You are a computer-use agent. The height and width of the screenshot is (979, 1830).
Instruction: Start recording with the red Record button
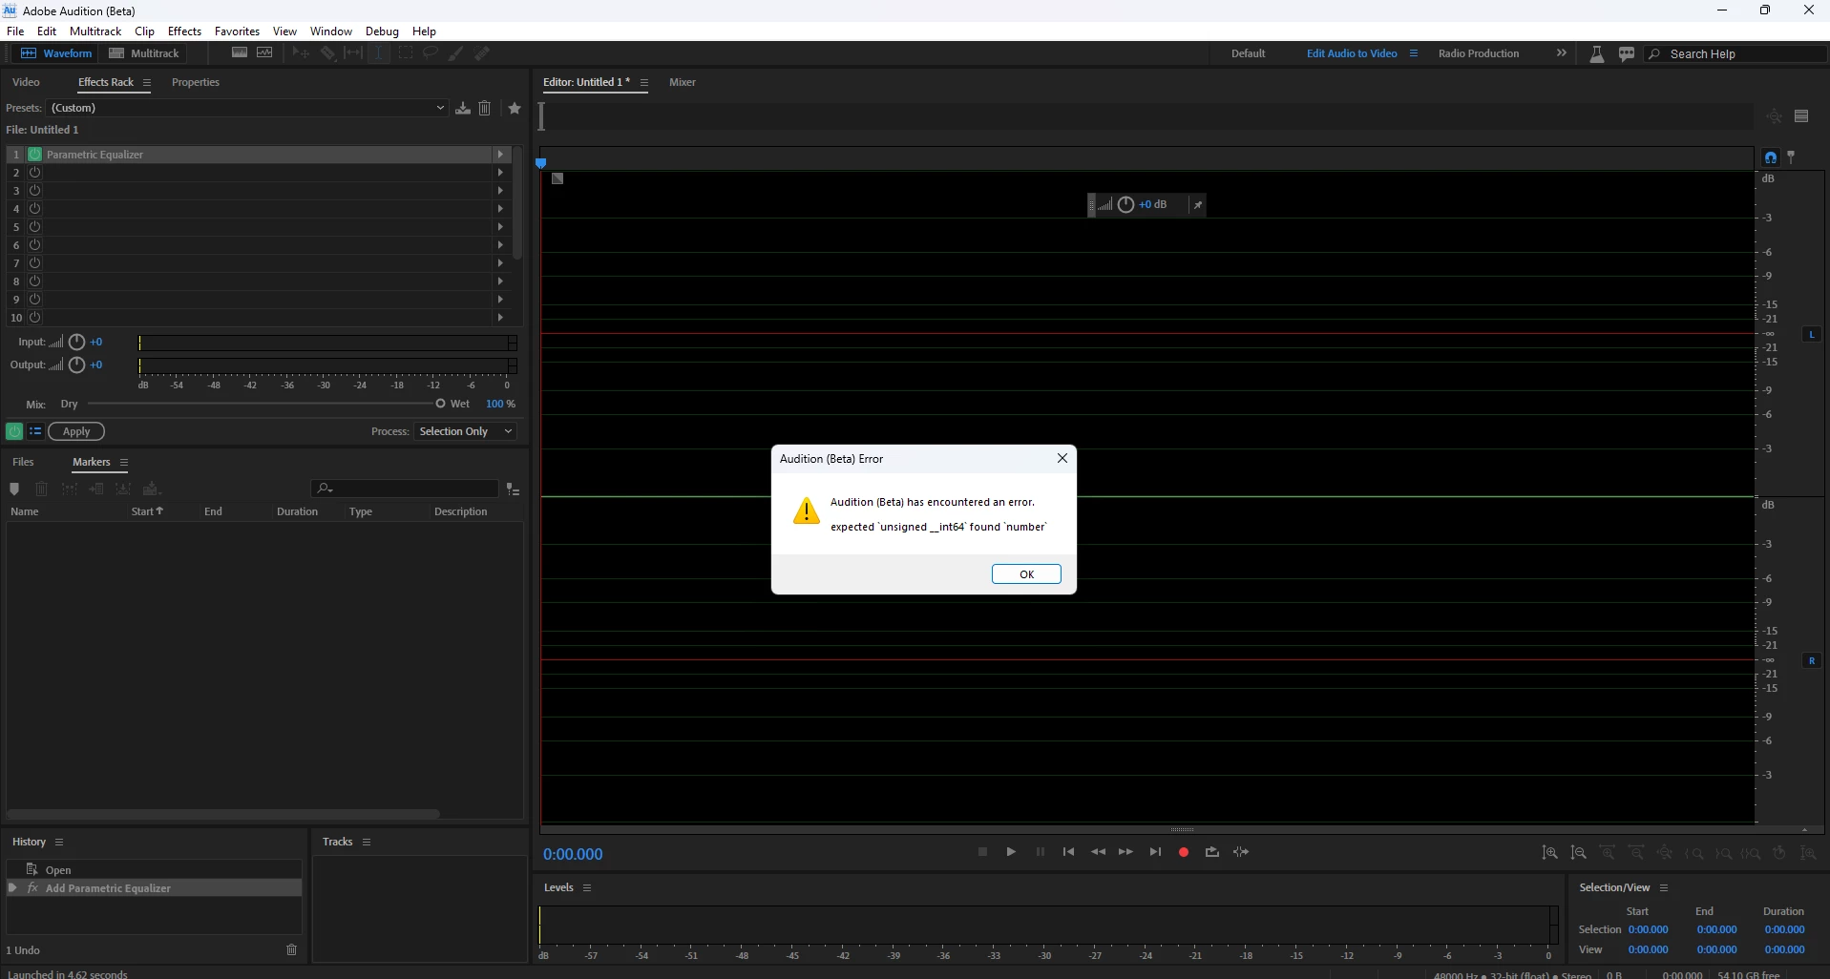pyautogui.click(x=1184, y=852)
